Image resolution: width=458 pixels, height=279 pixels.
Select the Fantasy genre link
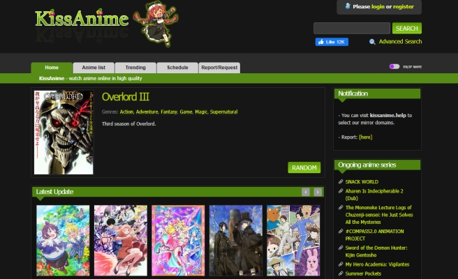(169, 112)
